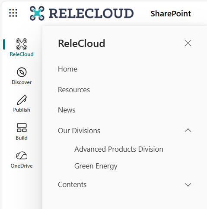Expand the Contents section chevron
Viewport: 207px width, 209px height.
point(188,185)
